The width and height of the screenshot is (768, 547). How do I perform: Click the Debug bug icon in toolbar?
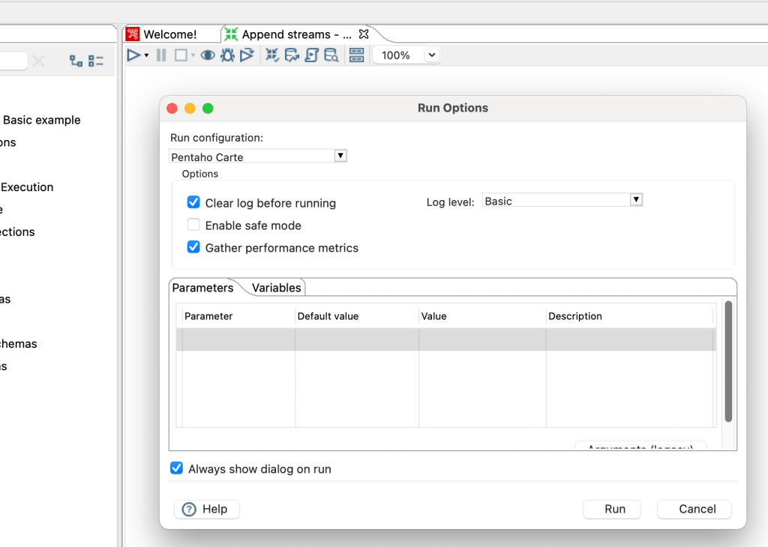pos(227,55)
